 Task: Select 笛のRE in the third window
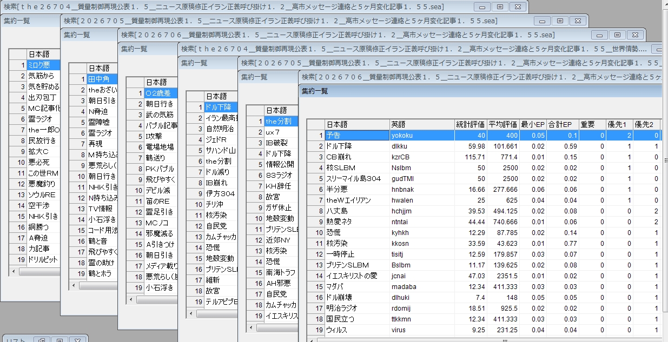coord(161,201)
